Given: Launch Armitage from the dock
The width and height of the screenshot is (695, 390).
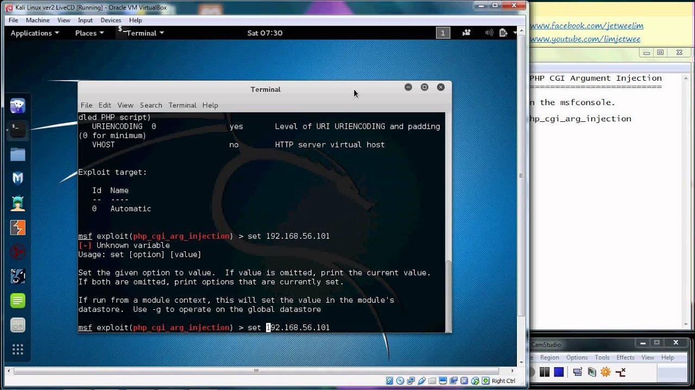Looking at the screenshot, I should pyautogui.click(x=17, y=203).
